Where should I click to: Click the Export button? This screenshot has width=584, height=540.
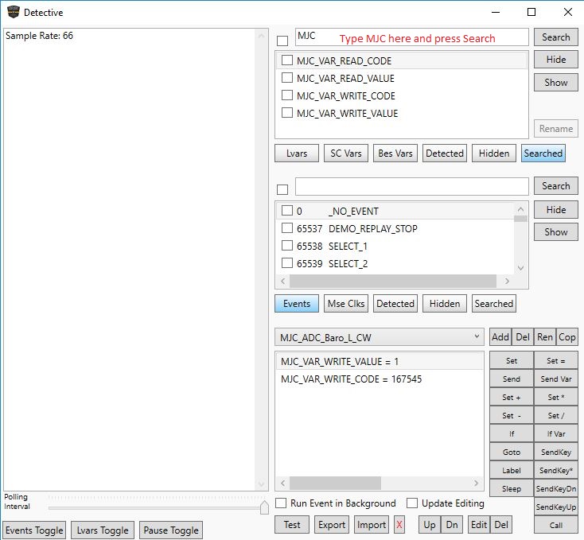click(332, 525)
